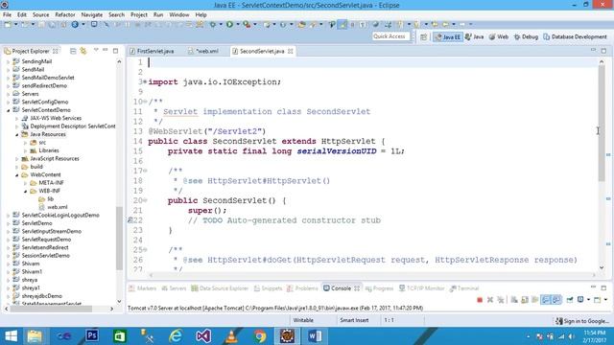Image resolution: width=614 pixels, height=345 pixels.
Task: Expand the folded import section on line 3
Action: coord(145,81)
